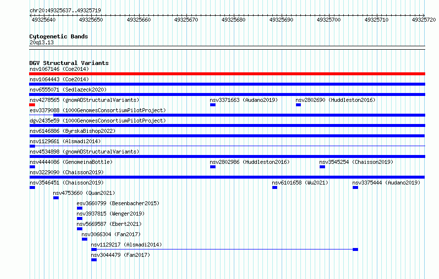The height and width of the screenshot is (279, 439).
Task: Open nsv5669587 (Ebert2021) label
Action: (109, 224)
